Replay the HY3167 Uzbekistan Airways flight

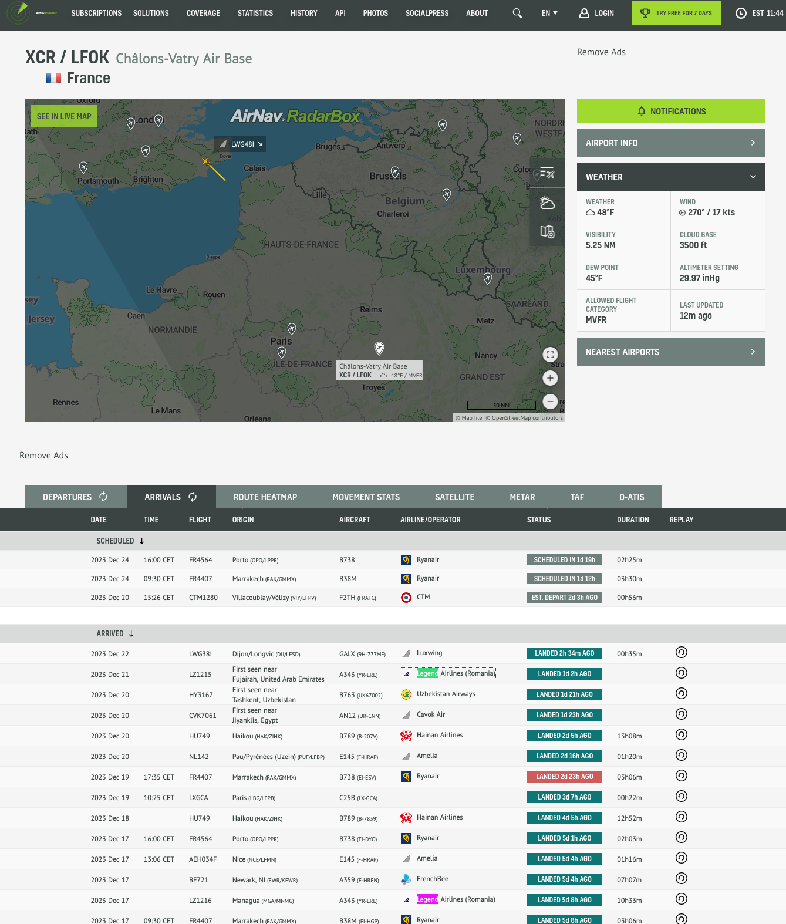click(x=682, y=693)
